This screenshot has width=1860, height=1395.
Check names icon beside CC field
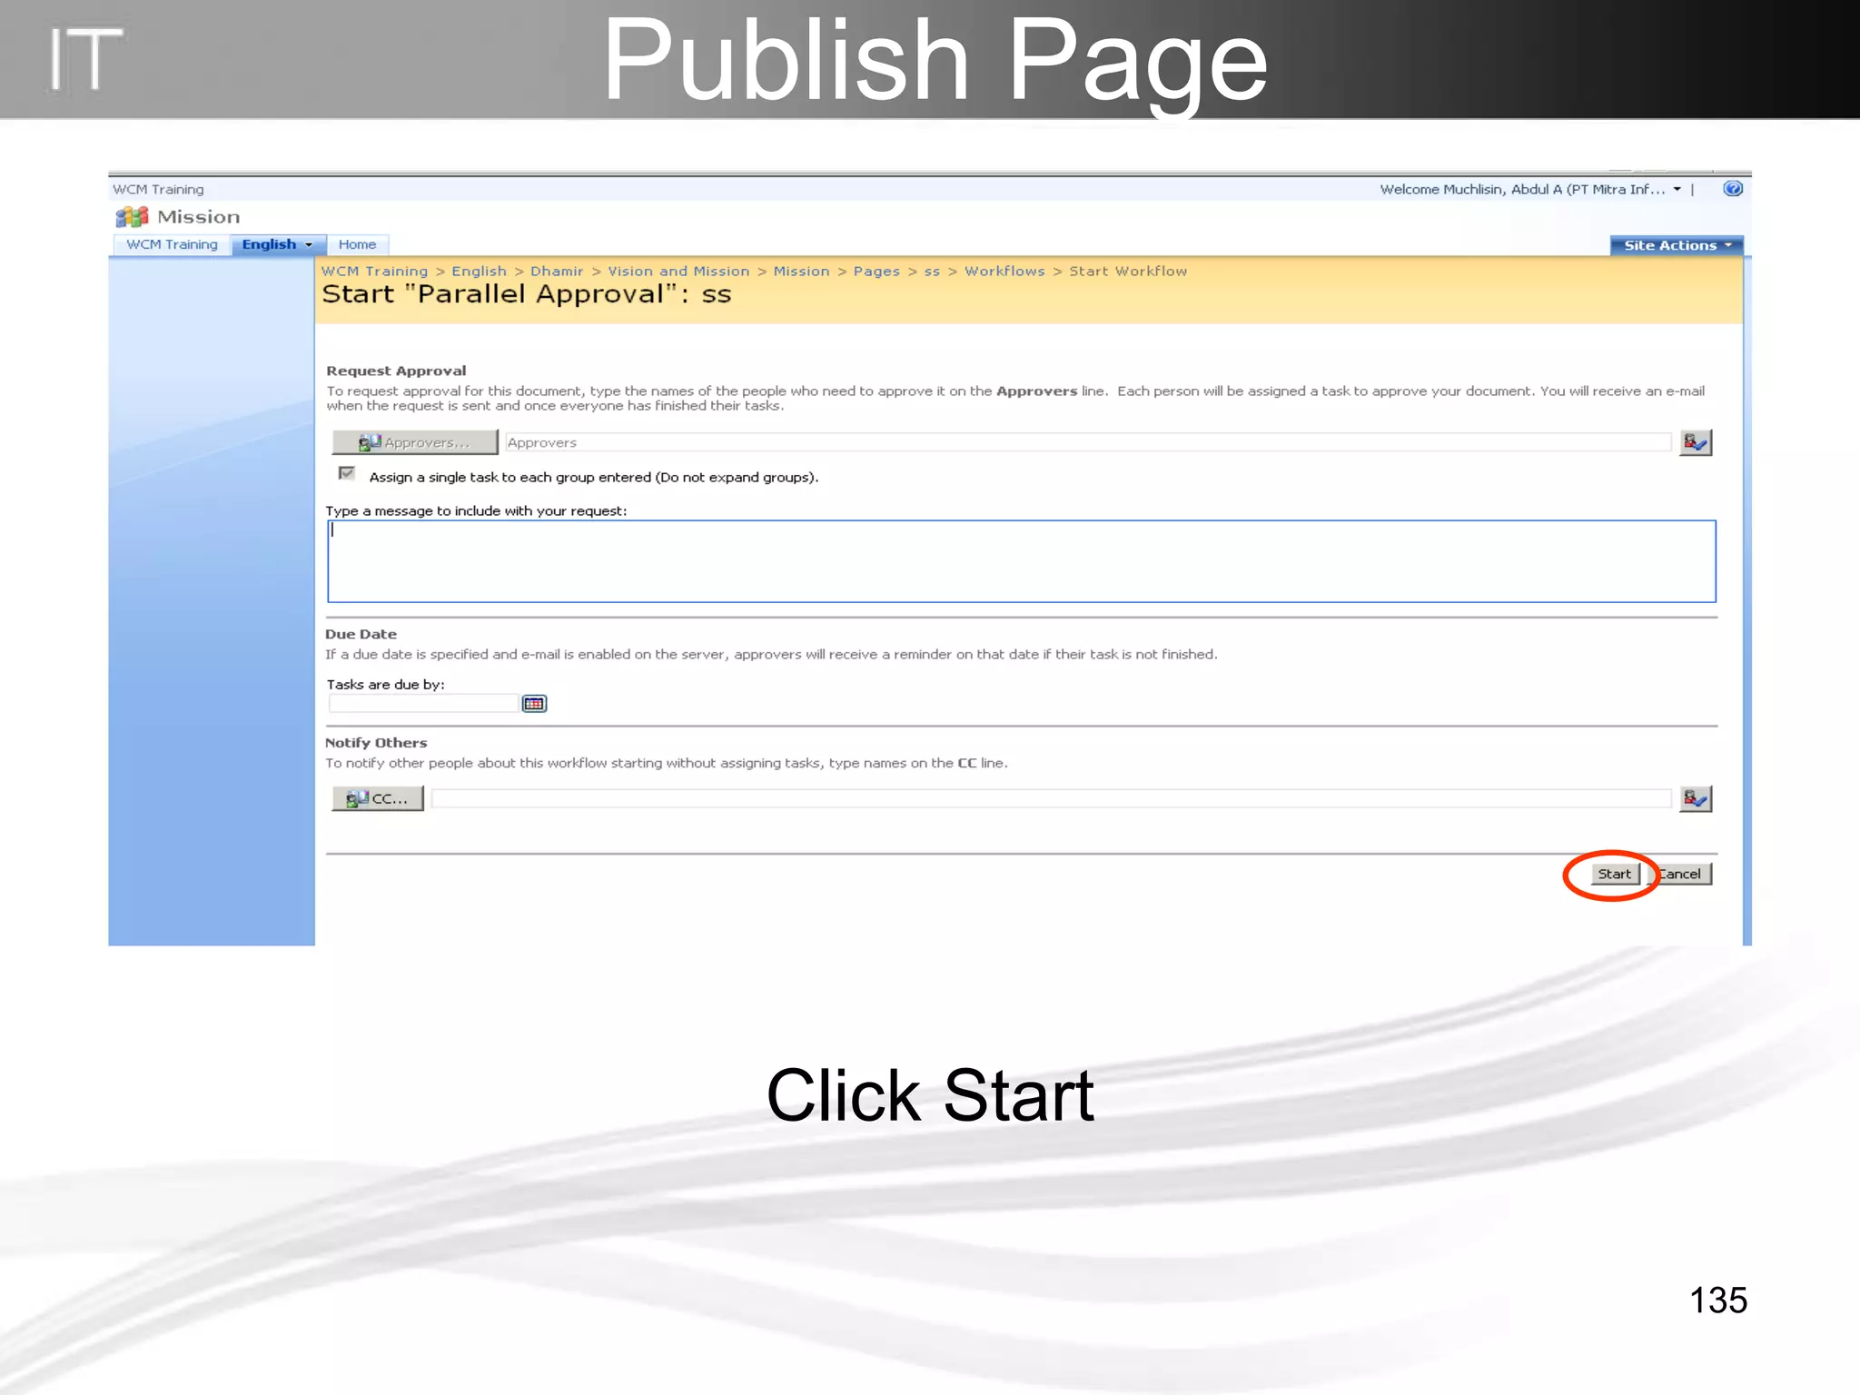tap(1696, 798)
